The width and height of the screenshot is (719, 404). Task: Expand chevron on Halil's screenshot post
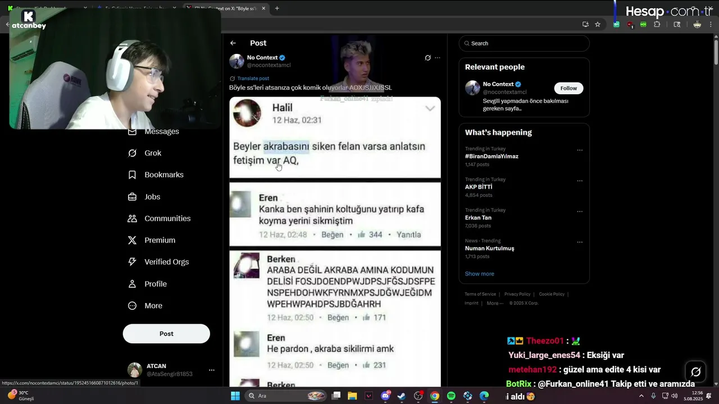(x=430, y=109)
